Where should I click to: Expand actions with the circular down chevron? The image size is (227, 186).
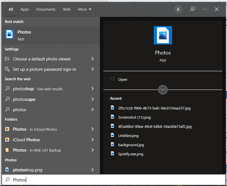pyautogui.click(x=163, y=89)
